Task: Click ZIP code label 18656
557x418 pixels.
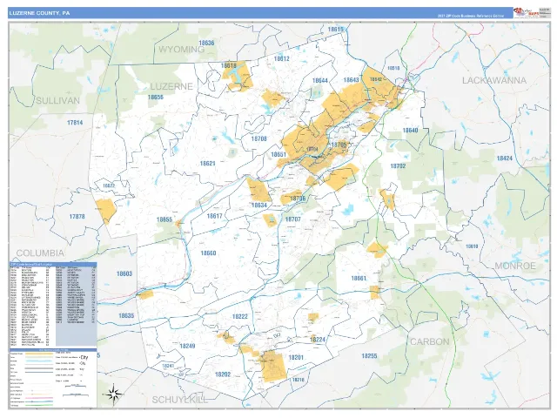Action: [155, 97]
